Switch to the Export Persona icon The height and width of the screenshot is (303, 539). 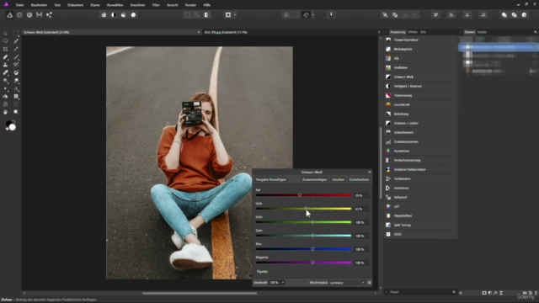tap(49, 15)
